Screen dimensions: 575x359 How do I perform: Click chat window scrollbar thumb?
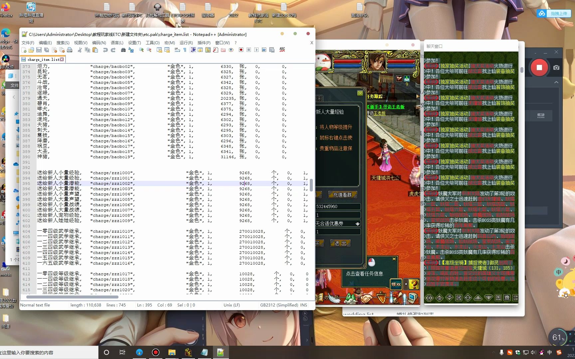click(521, 70)
